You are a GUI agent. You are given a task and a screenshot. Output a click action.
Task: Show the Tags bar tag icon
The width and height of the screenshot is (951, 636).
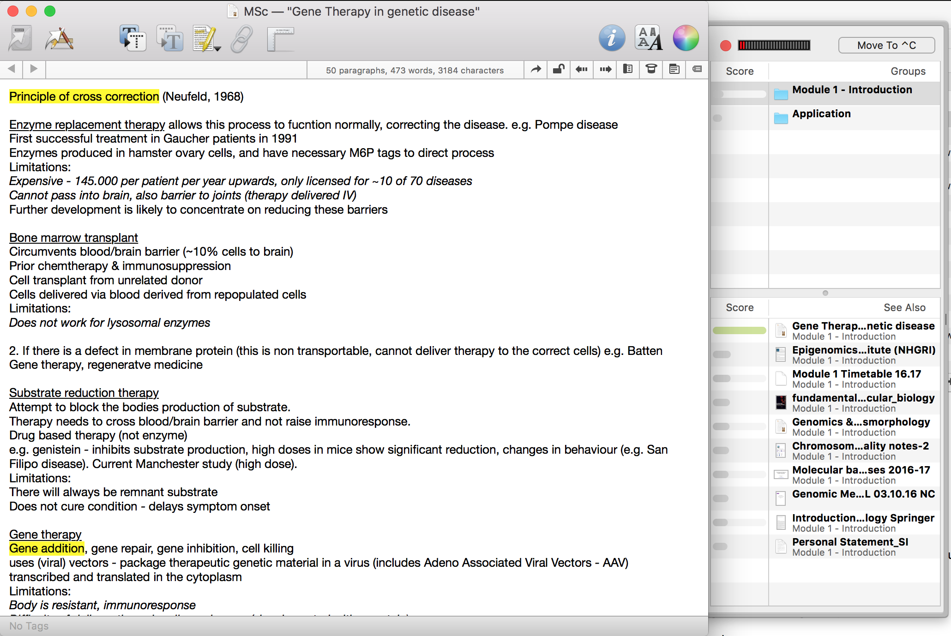click(x=697, y=69)
